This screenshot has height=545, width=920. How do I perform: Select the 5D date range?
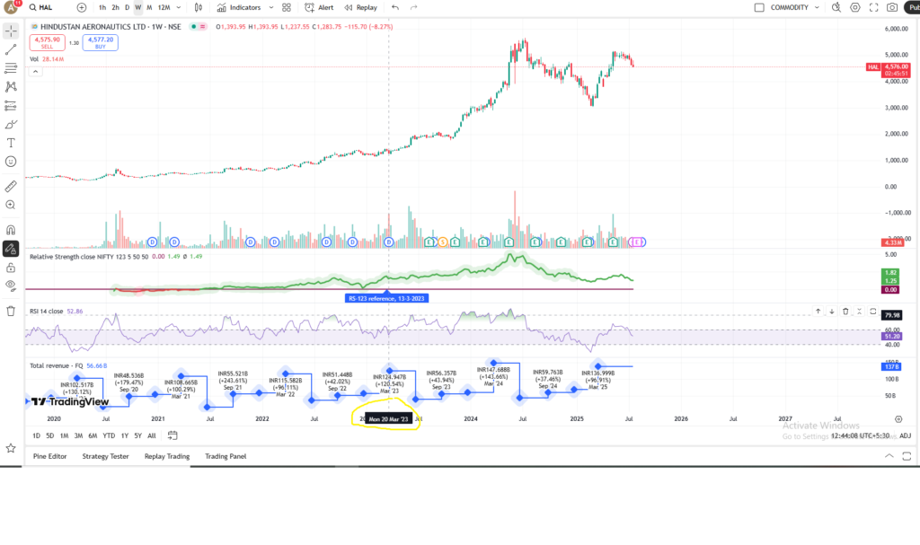[x=50, y=435]
